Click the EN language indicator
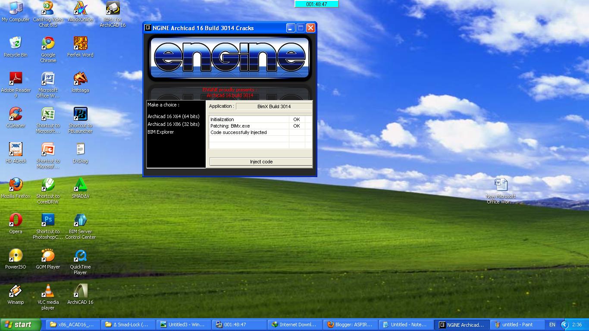The height and width of the screenshot is (331, 589). 552,325
